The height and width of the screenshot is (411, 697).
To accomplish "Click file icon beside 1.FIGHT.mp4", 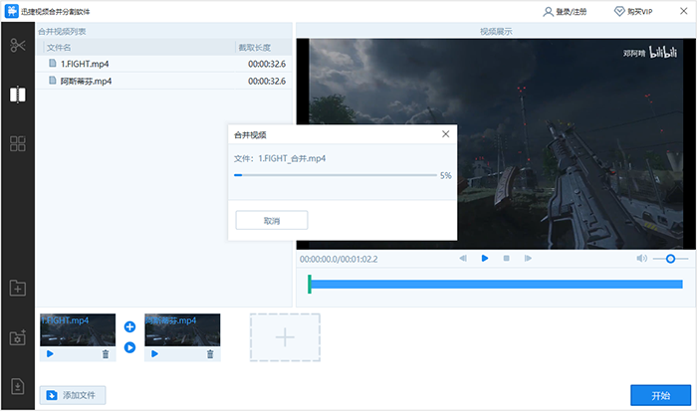I will [x=53, y=63].
